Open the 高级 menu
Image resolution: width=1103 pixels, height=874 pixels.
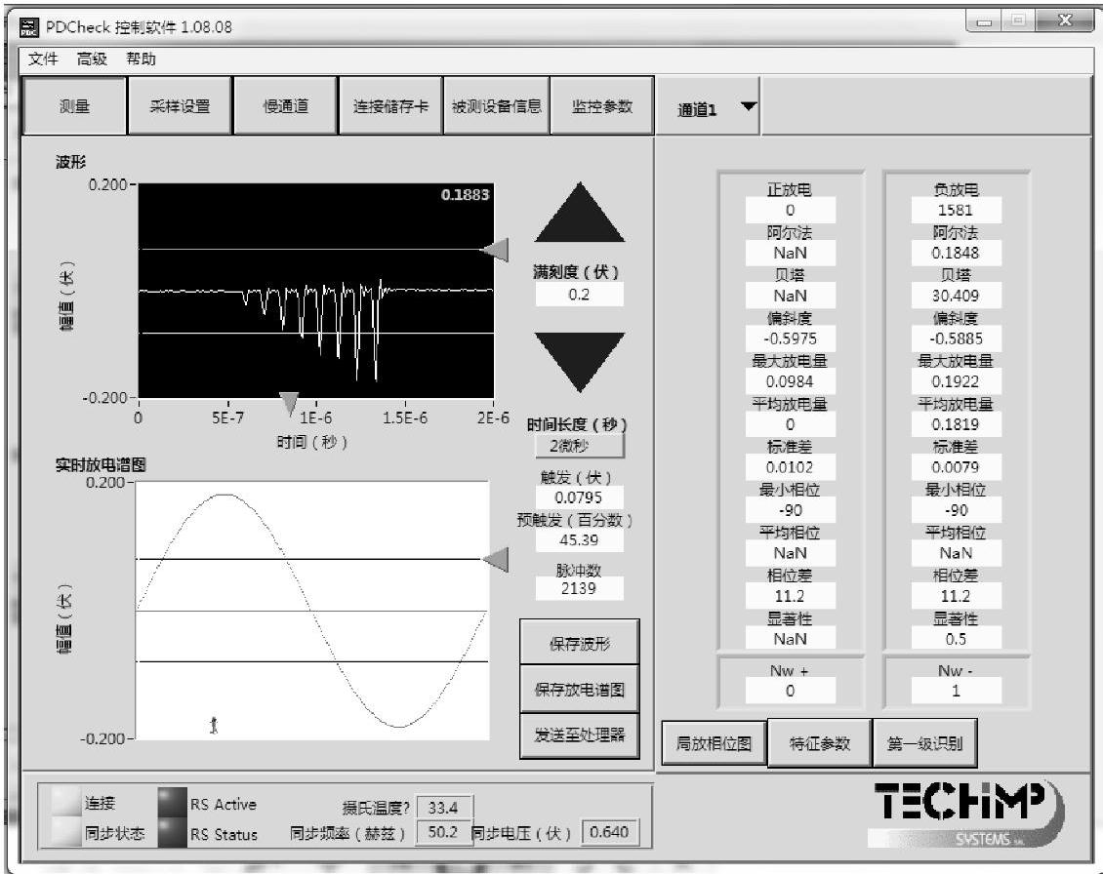click(x=92, y=60)
